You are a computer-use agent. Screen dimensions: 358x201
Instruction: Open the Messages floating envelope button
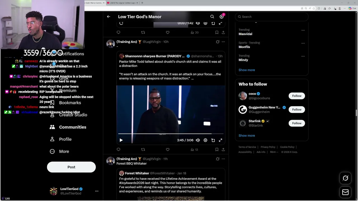click(x=345, y=192)
